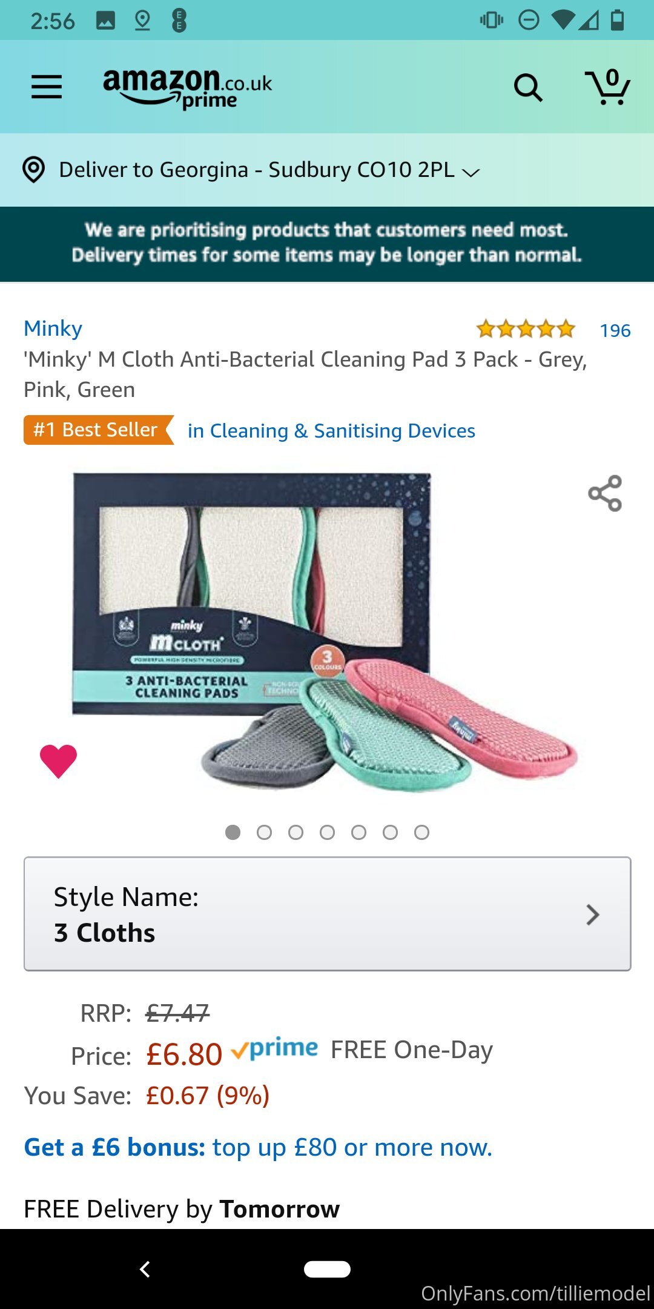
Task: Open Cleaning & Sanitising Devices category link
Action: [331, 431]
